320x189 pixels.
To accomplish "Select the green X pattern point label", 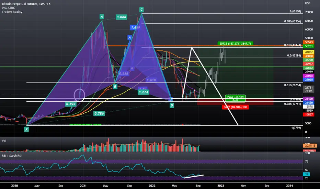I will coord(26,129).
